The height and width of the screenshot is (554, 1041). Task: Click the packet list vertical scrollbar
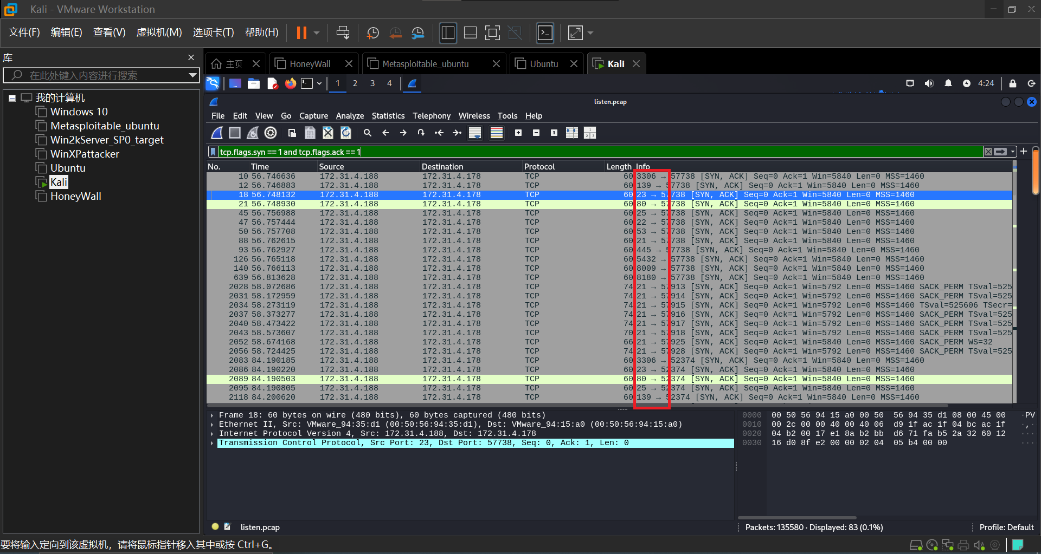(x=1014, y=282)
